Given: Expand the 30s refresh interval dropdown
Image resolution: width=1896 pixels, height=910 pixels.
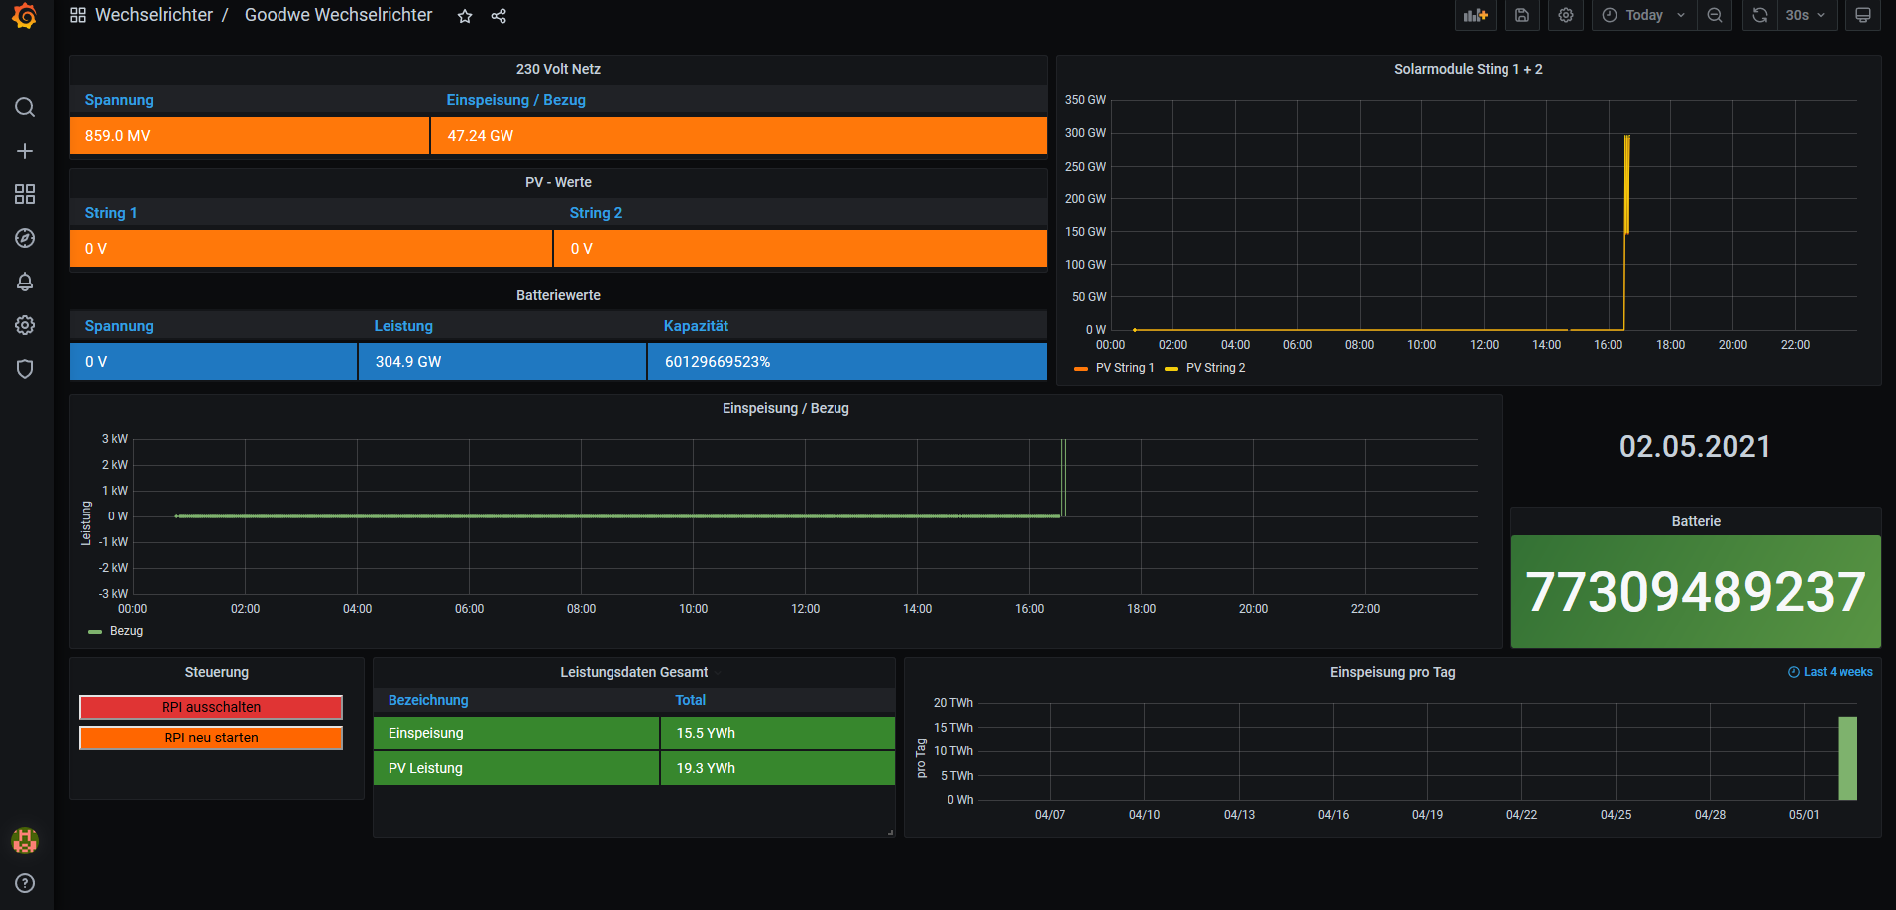Looking at the screenshot, I should pyautogui.click(x=1805, y=15).
